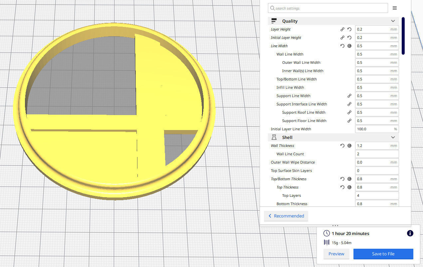The height and width of the screenshot is (267, 423).
Task: Switch back to Recommended settings
Action: 286,216
